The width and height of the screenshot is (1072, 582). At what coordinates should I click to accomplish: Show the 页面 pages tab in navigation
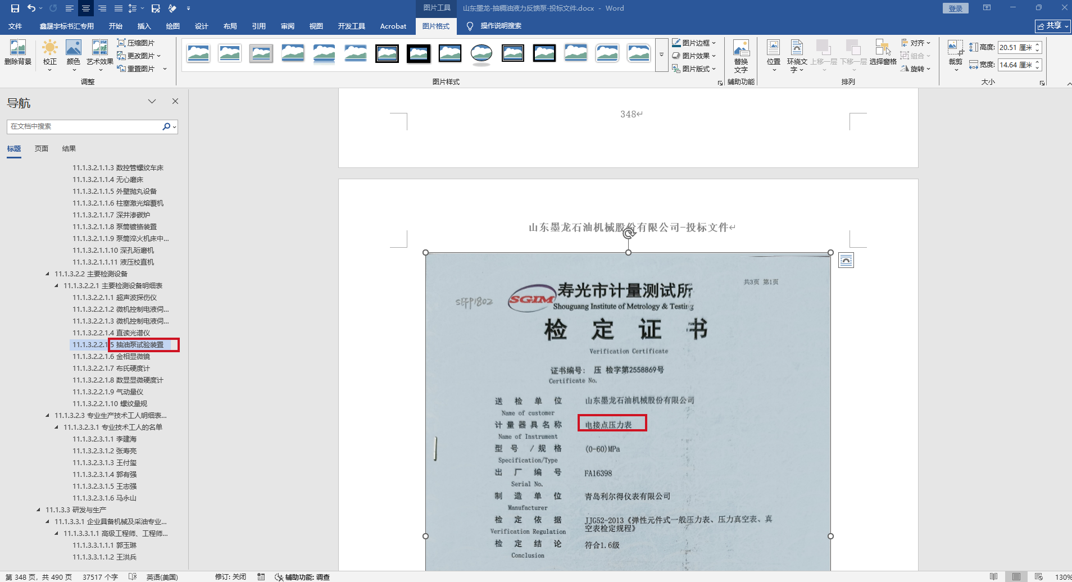coord(42,149)
